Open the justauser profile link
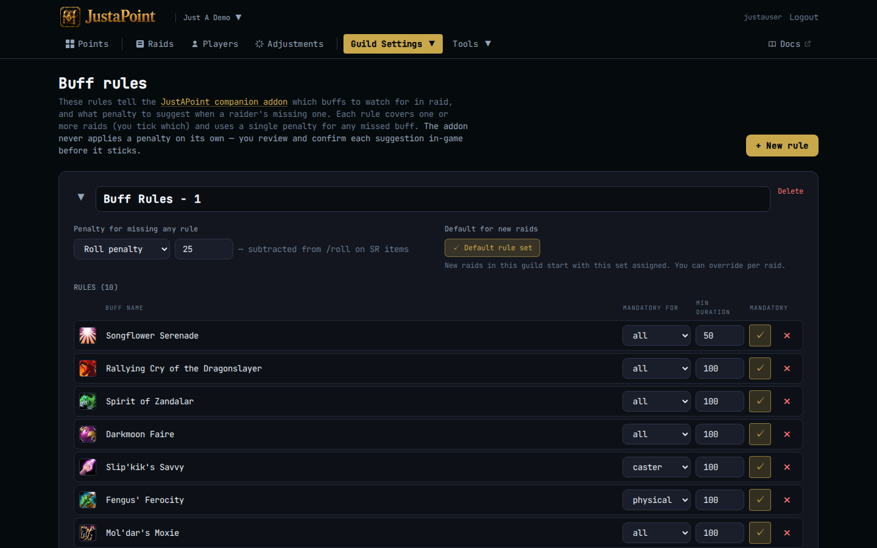The width and height of the screenshot is (877, 548). coord(763,17)
